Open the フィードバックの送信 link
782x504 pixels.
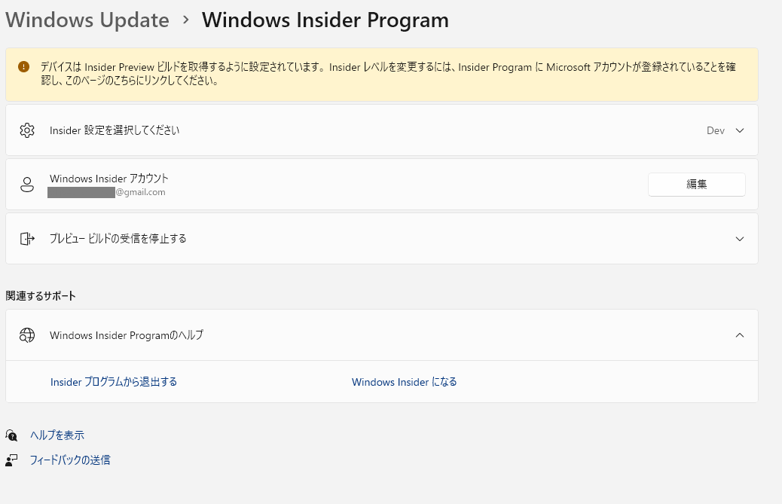point(70,460)
